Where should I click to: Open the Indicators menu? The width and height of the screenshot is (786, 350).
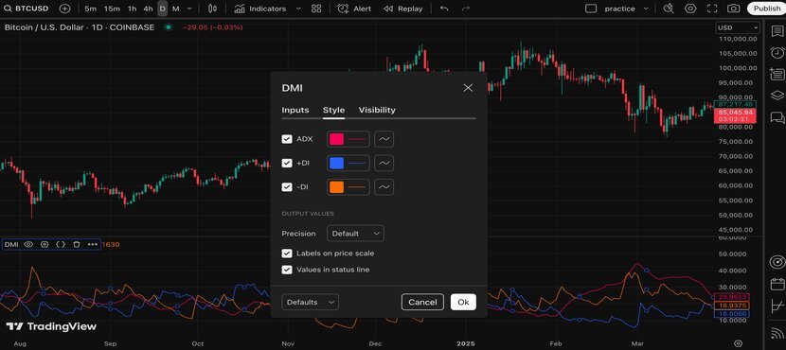coord(260,9)
